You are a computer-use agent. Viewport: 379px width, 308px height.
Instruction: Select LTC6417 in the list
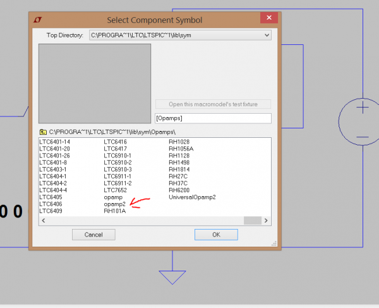coord(116,149)
